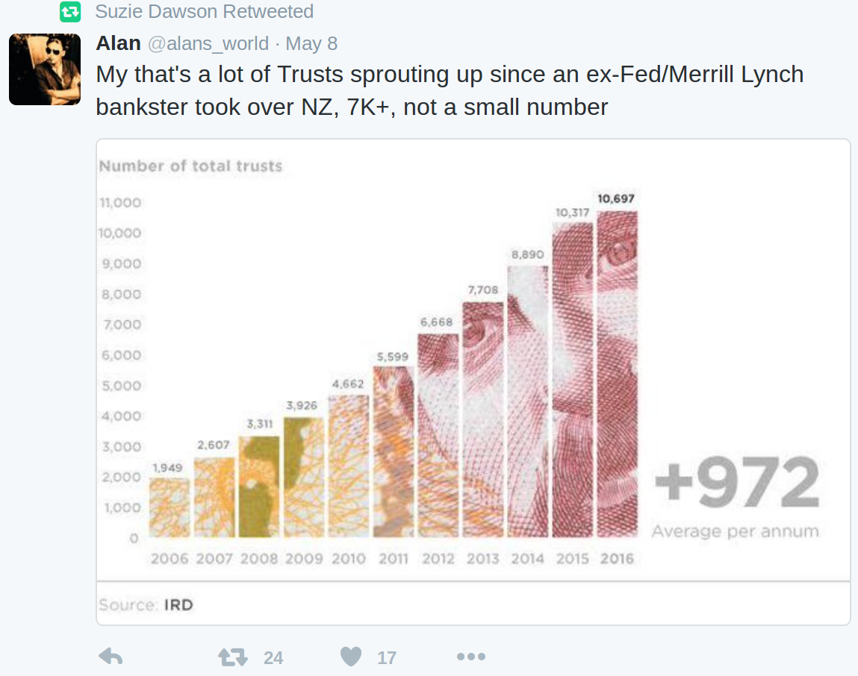This screenshot has width=858, height=676.
Task: Click the tweet text about Trusts
Action: point(450,91)
